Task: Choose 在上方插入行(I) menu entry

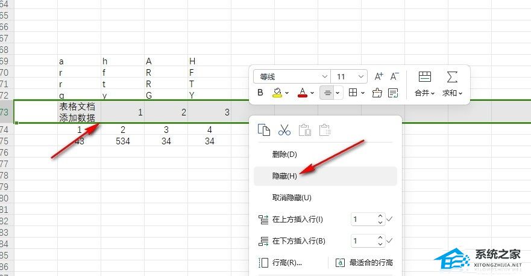Action: (298, 219)
